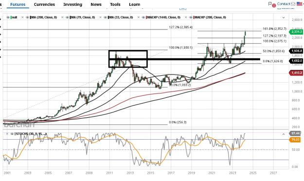Remove the null series with its X
304x181 pixels.
(x=22, y=18)
